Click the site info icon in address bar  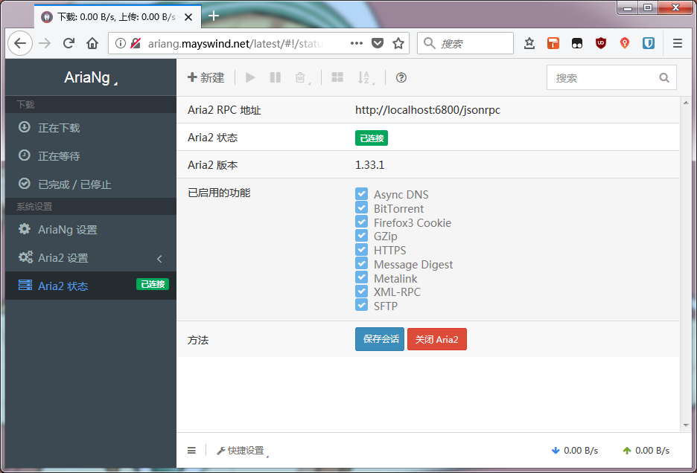click(x=121, y=43)
